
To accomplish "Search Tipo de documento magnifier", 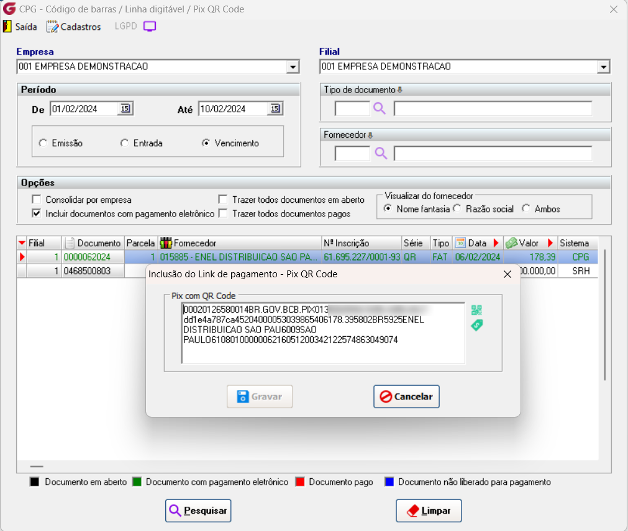I will click(380, 109).
